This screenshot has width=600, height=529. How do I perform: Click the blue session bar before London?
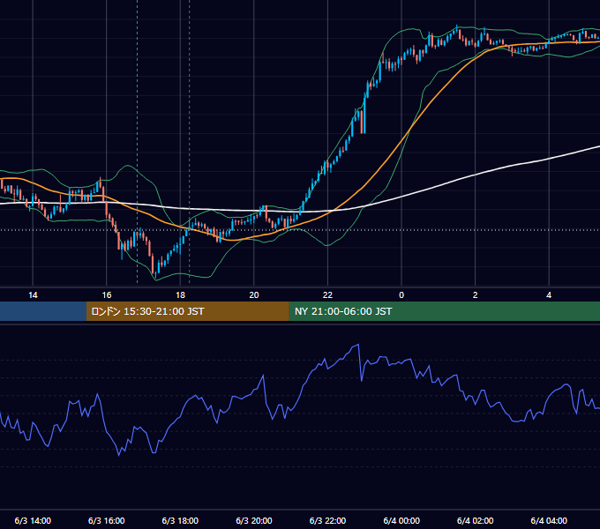pos(43,311)
